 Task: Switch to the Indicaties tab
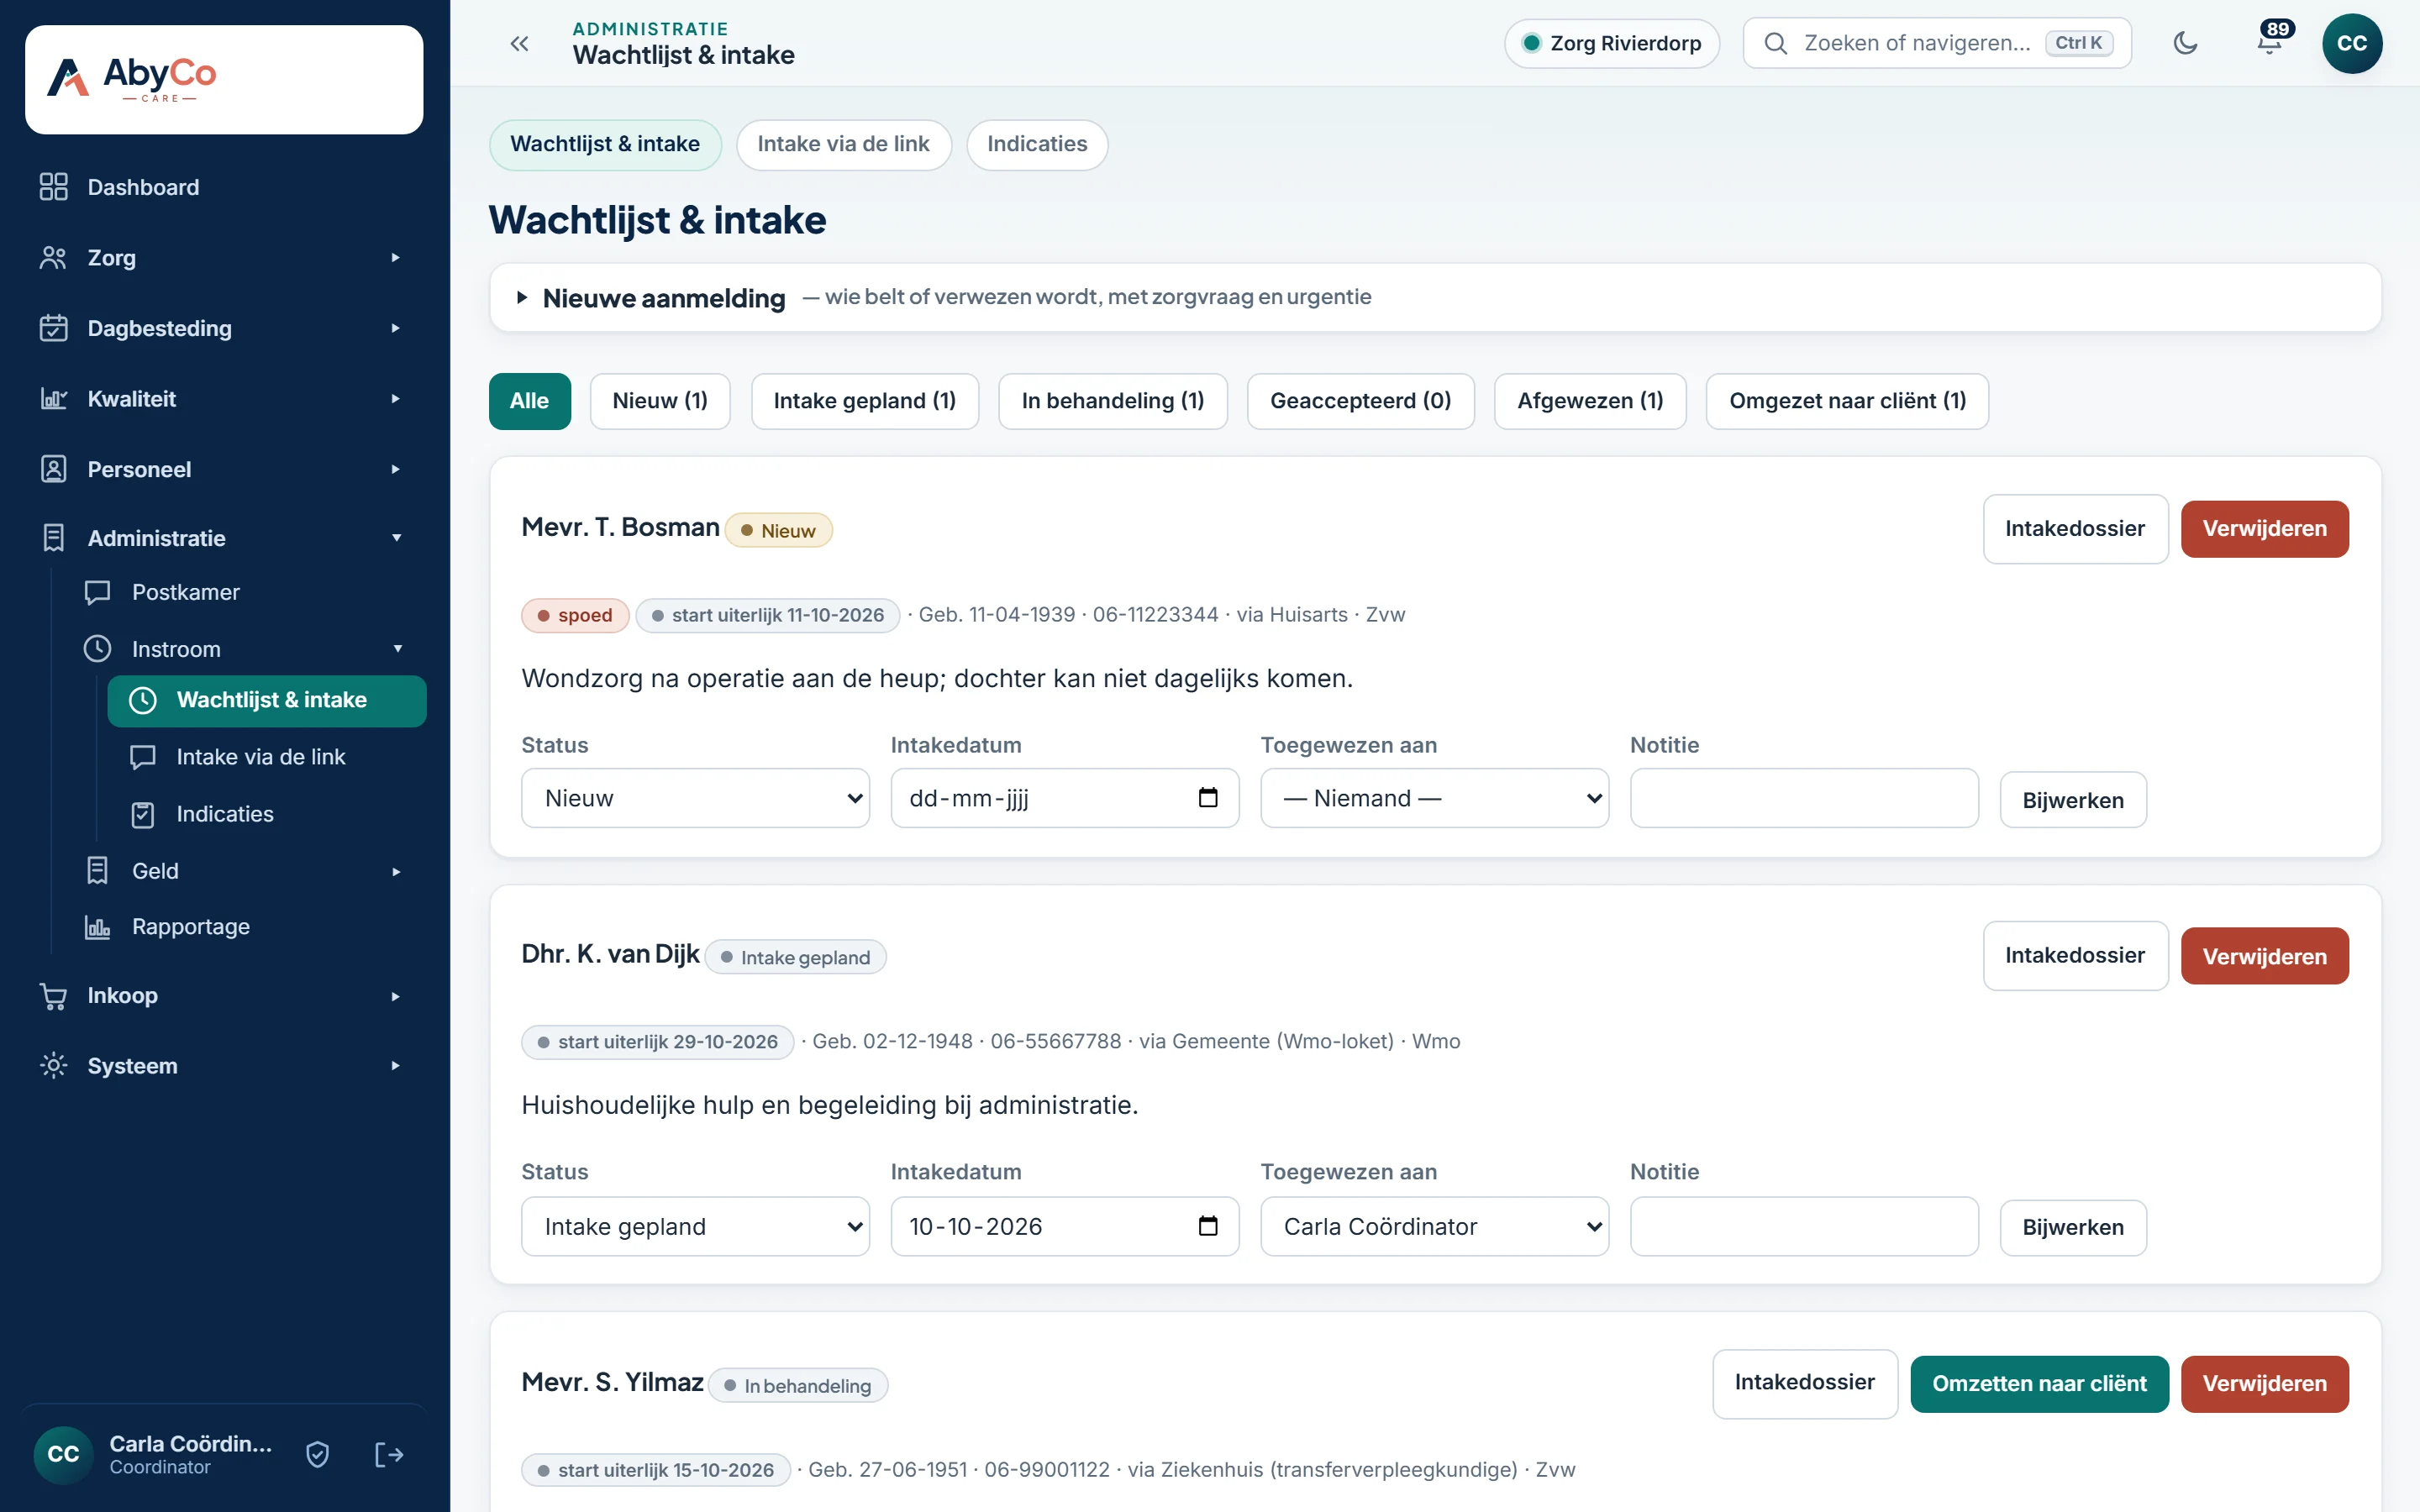[x=1037, y=144]
